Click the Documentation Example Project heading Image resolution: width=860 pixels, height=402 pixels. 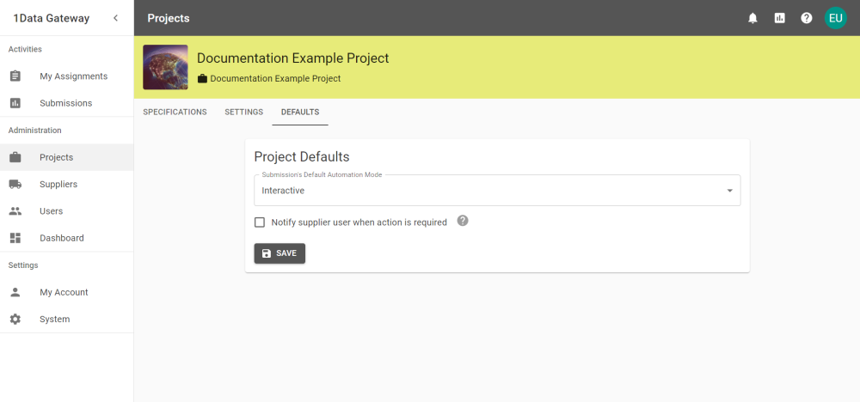(x=293, y=58)
